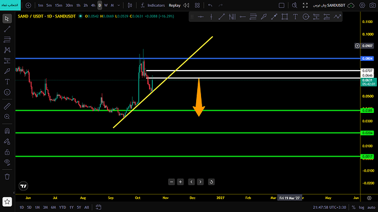
Task: Select the ruler measure tool
Action: pyautogui.click(x=7, y=106)
